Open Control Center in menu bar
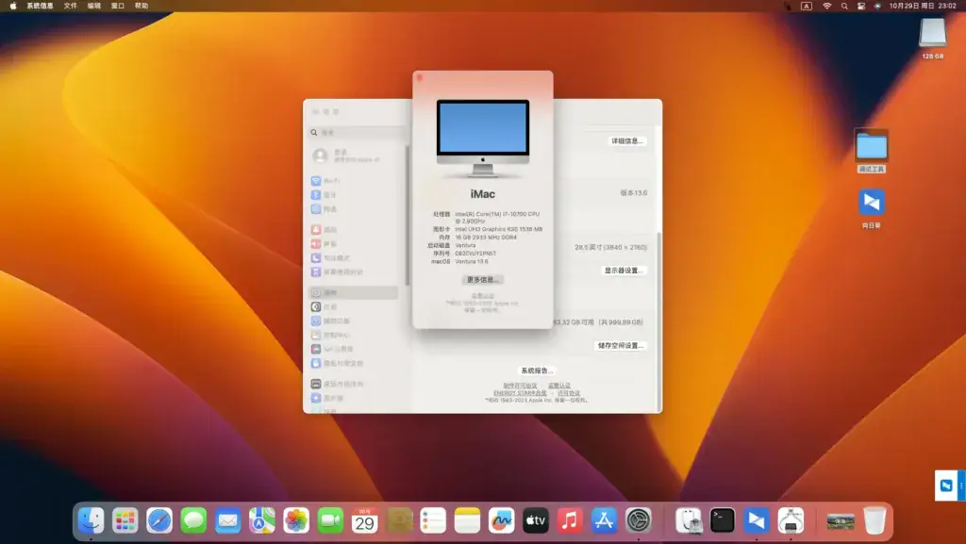Viewport: 966px width, 544px height. pyautogui.click(x=861, y=6)
